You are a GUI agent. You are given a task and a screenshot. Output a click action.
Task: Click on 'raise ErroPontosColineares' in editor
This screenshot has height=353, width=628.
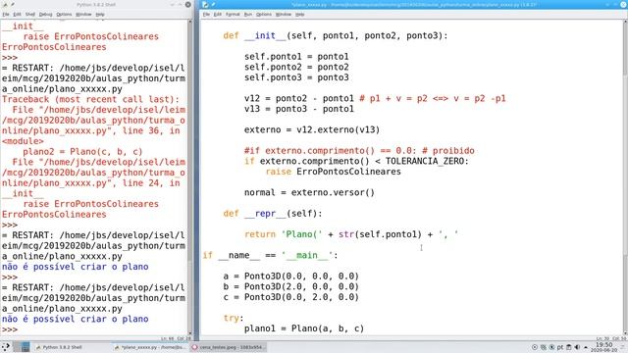click(334, 172)
